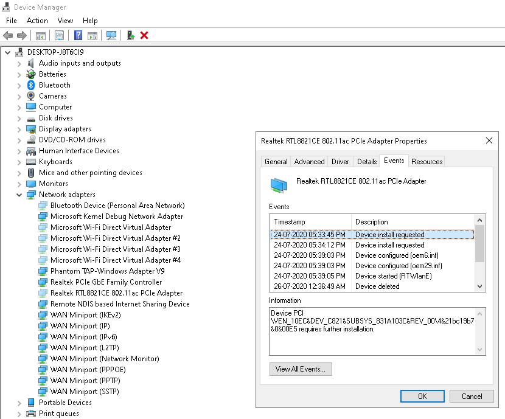The width and height of the screenshot is (505, 419).
Task: Switch to the Driver tab
Action: tap(340, 161)
